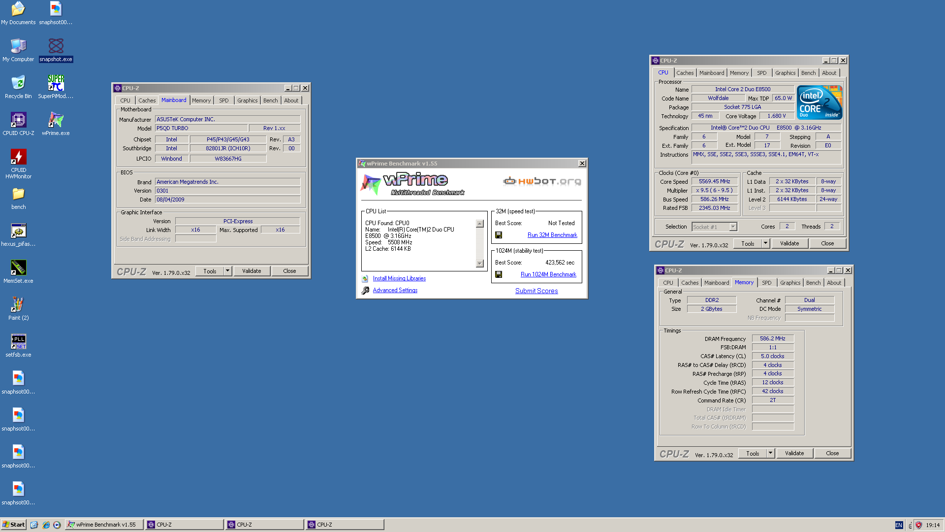Viewport: 945px width, 532px height.
Task: Click Close in Memory CPU-Z window
Action: pos(832,453)
